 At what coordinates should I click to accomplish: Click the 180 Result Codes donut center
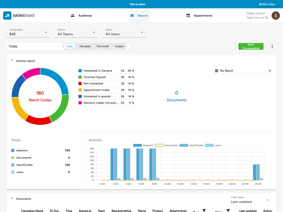40,96
